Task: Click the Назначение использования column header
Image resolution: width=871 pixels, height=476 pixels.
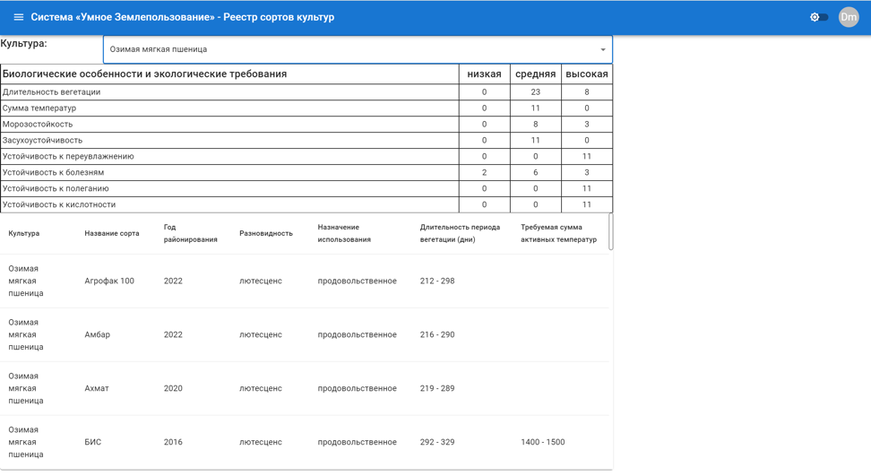Action: [344, 233]
